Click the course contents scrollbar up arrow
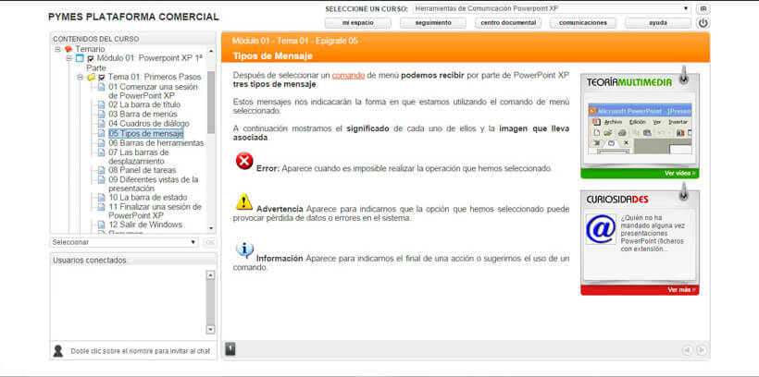759x377 pixels. coord(210,50)
